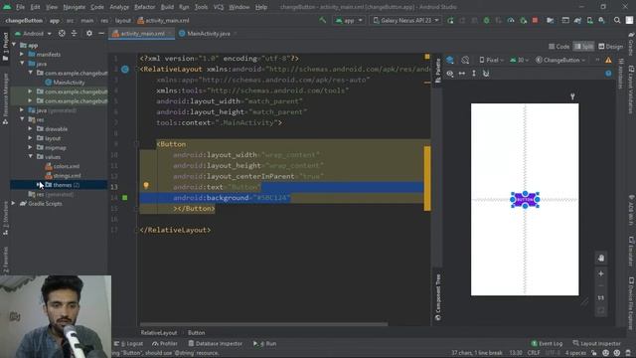Click the Make Project hammer icon
Viewport: 636px width, 358px height.
coord(322,20)
